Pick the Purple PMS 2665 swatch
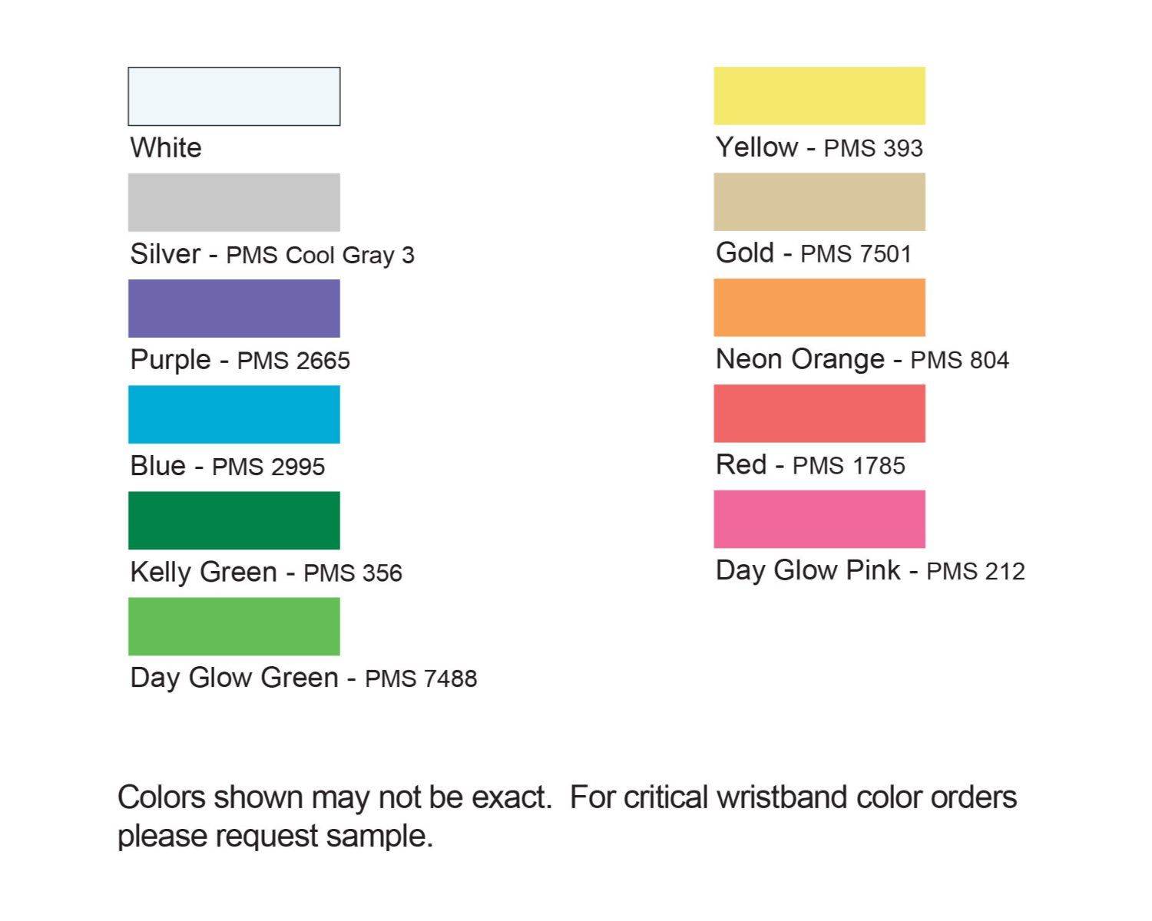The height and width of the screenshot is (921, 1152). (234, 308)
